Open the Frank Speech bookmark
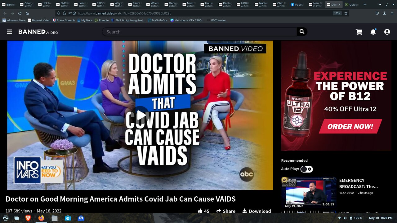The width and height of the screenshot is (397, 223). [64, 20]
